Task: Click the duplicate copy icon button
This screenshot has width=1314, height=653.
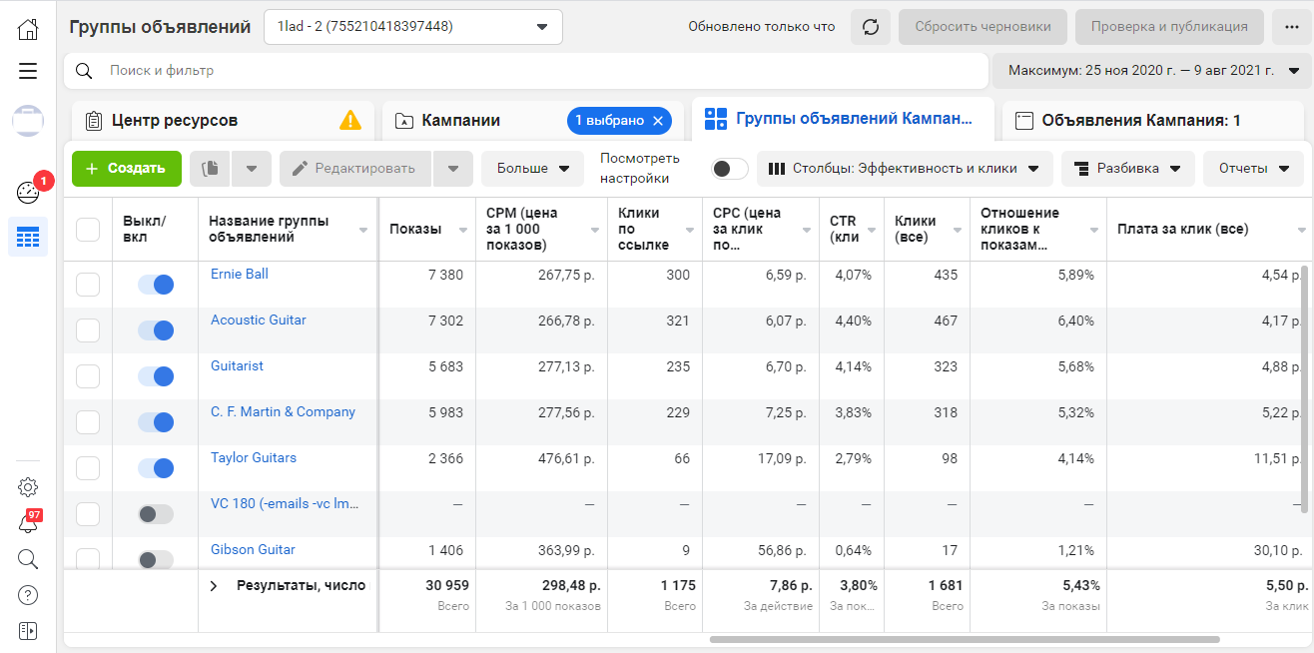Action: pyautogui.click(x=210, y=169)
